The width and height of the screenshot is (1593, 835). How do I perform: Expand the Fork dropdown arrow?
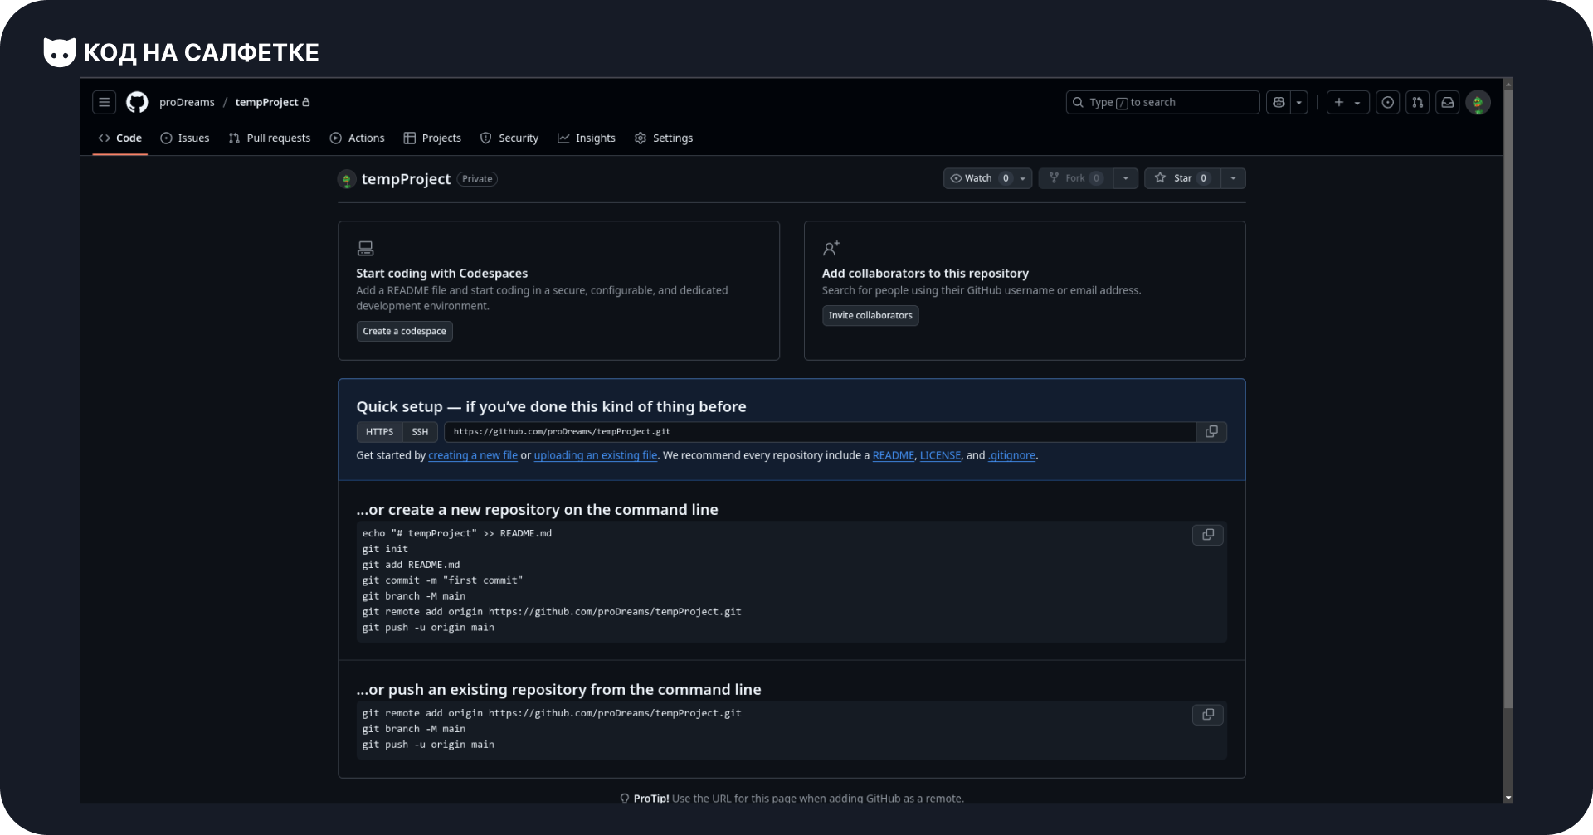pyautogui.click(x=1126, y=178)
